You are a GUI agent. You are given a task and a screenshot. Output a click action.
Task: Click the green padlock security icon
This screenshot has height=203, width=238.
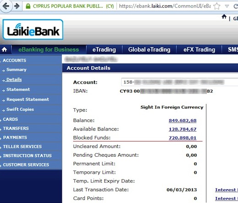coord(28,6)
